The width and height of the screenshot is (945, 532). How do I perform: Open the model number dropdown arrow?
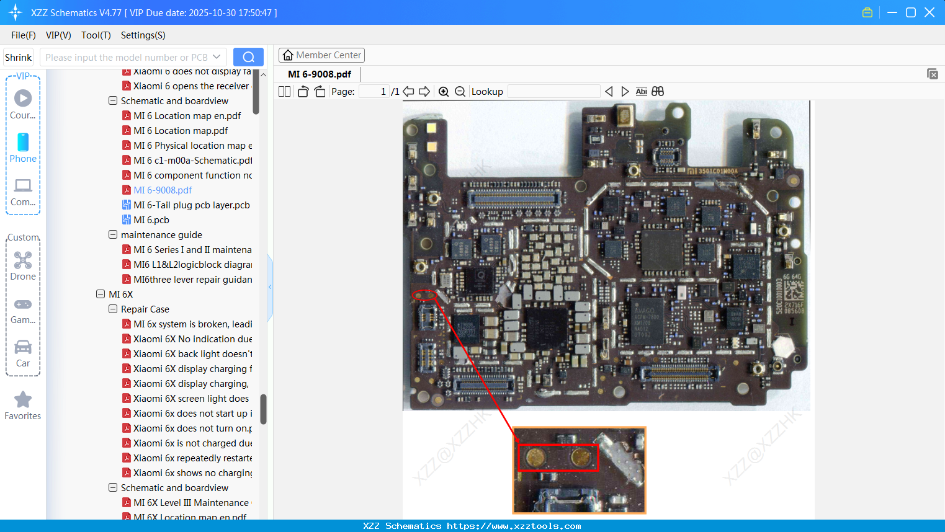click(x=217, y=57)
